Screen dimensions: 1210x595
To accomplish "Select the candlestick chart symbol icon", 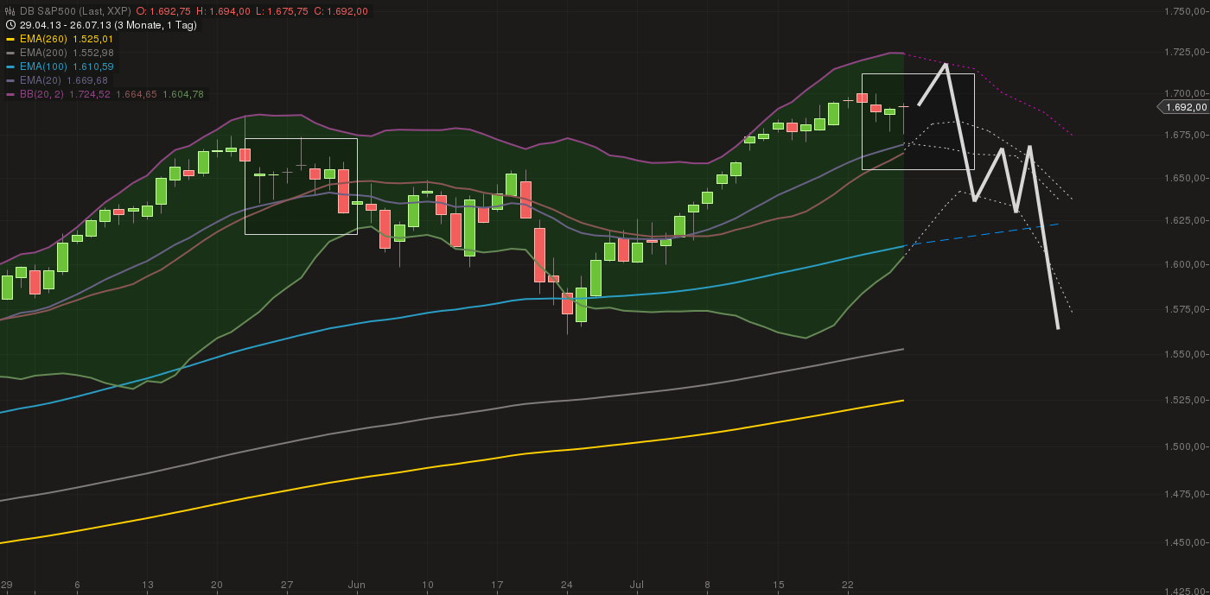I will [9, 10].
